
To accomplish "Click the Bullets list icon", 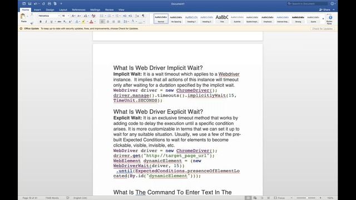I will coord(102,16).
